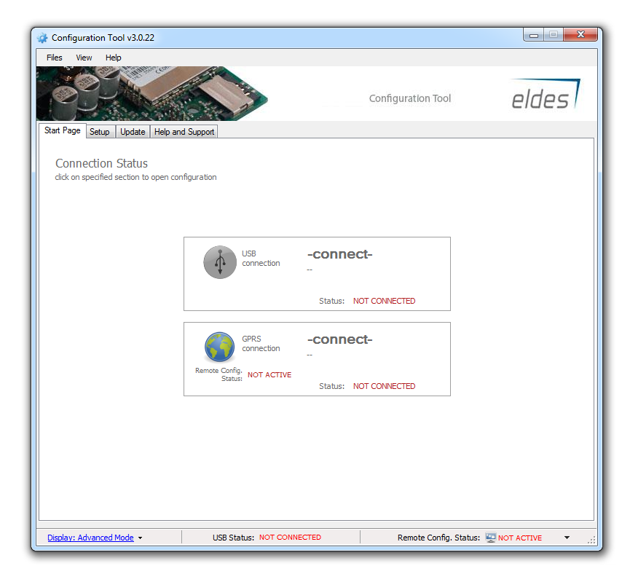Image resolution: width=630 pixels, height=582 pixels.
Task: Select the Start Page tab
Action: click(62, 131)
